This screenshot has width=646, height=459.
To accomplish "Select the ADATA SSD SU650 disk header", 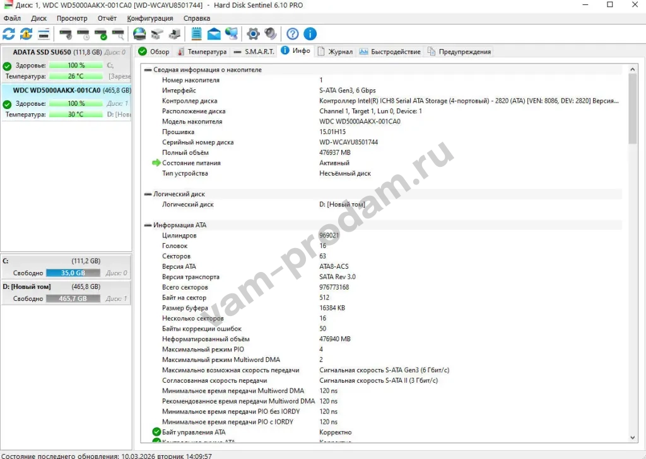I will coord(66,52).
